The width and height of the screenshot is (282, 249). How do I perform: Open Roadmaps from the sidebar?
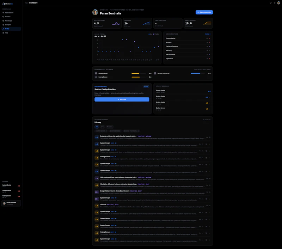(11, 21)
